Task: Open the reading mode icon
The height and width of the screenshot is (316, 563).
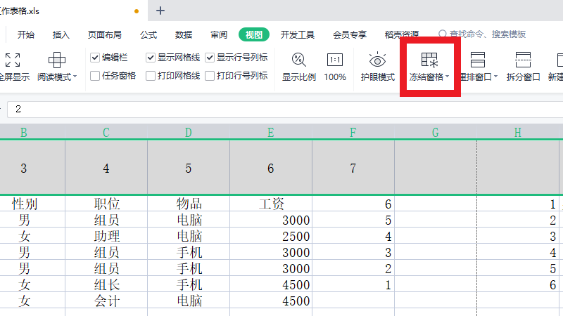Action: click(x=56, y=60)
